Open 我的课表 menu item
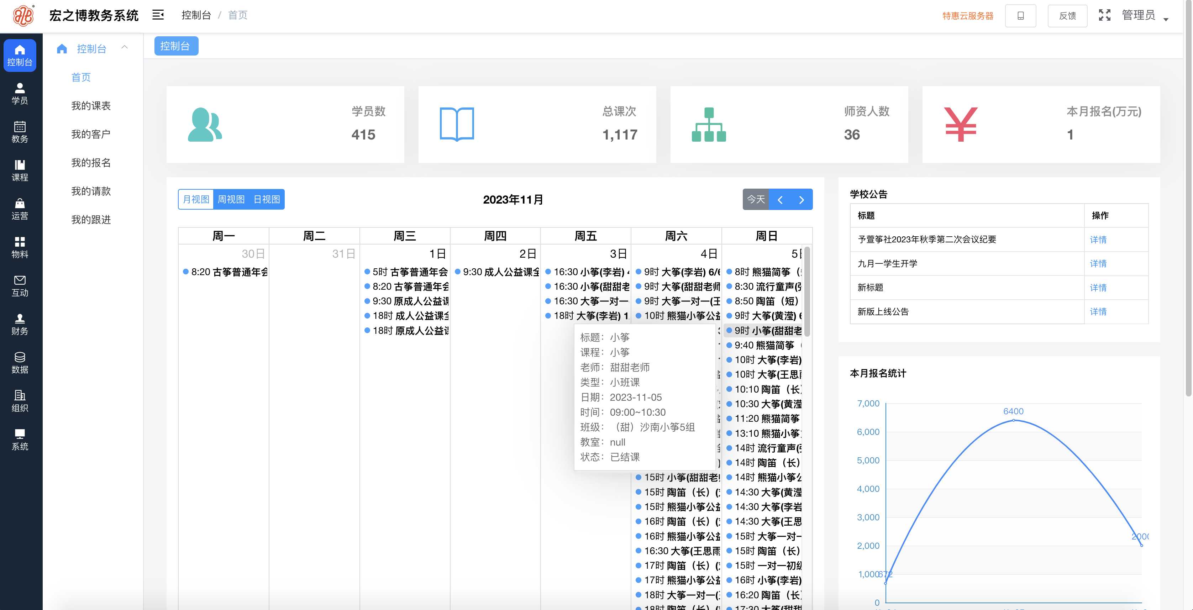Image resolution: width=1193 pixels, height=610 pixels. pyautogui.click(x=91, y=106)
